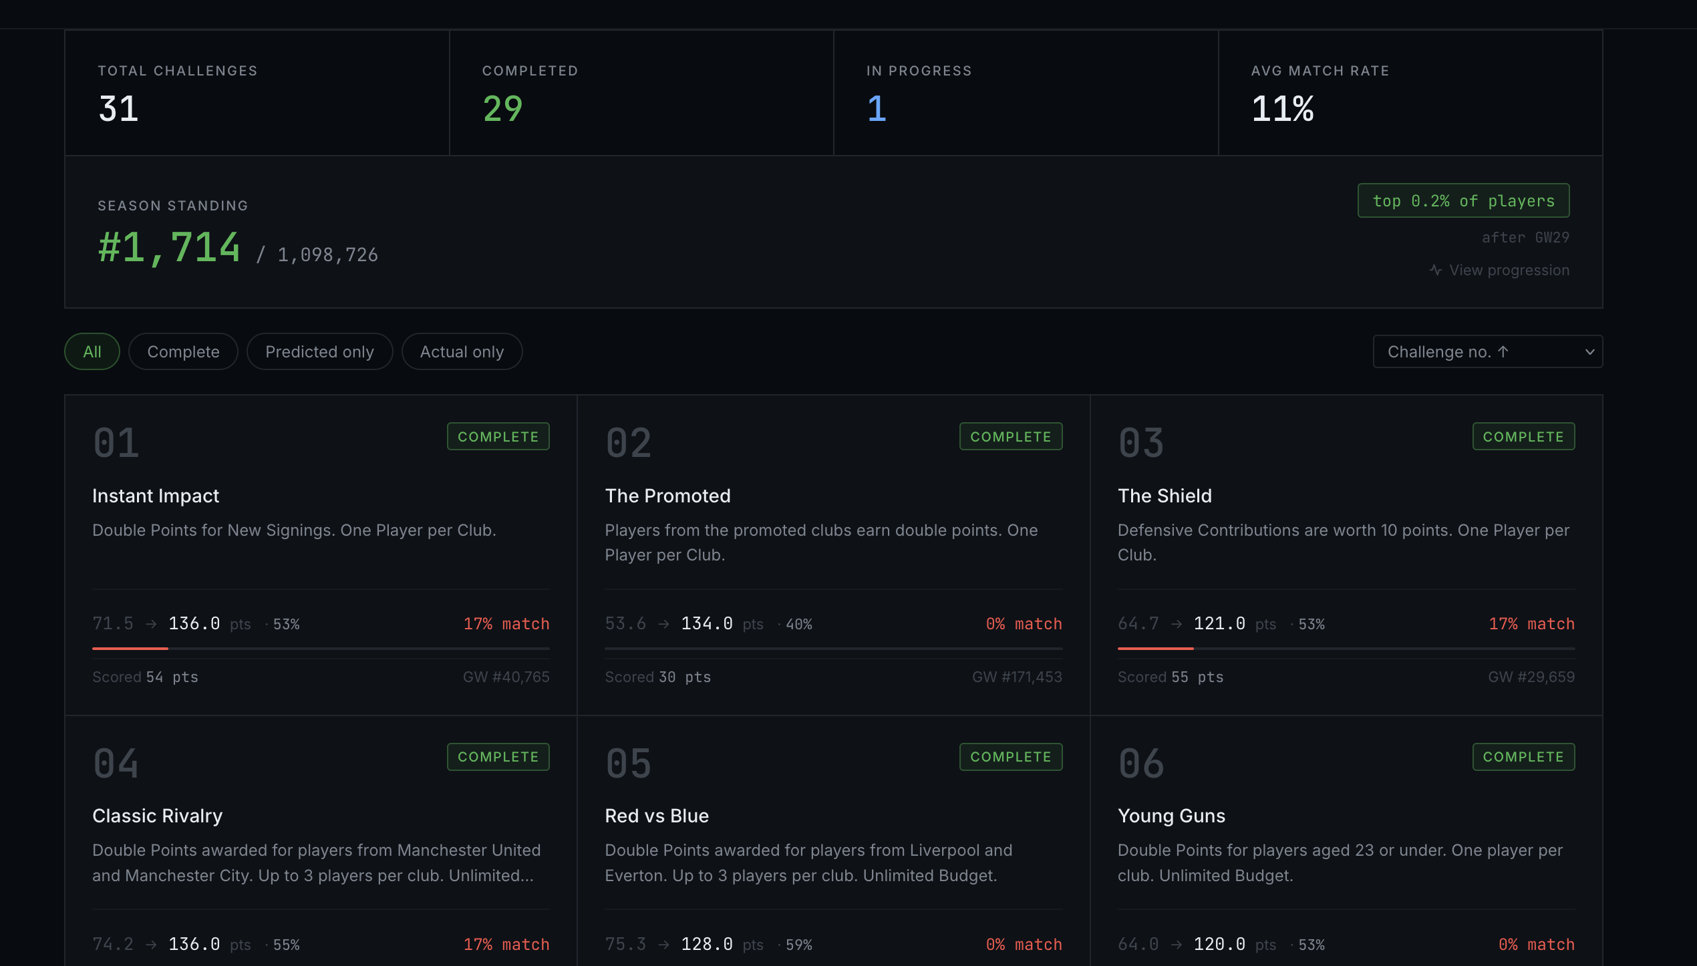Open the View progression link

(1500, 270)
